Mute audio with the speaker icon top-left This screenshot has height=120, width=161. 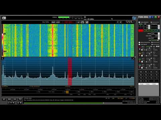coord(4,18)
